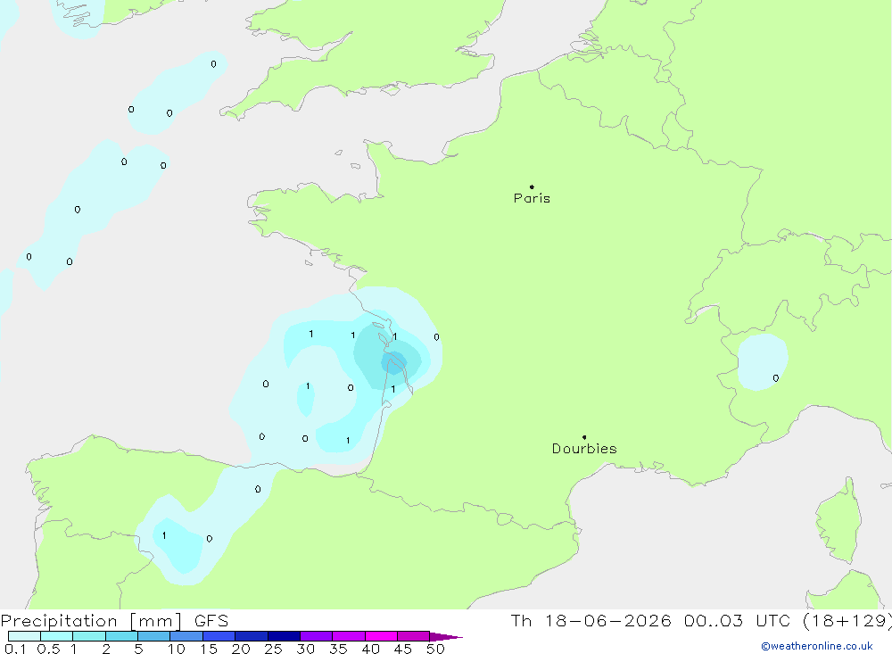Screen dimensions: 892x654
Task: Click the legend value label "10"
Action: click(x=177, y=649)
